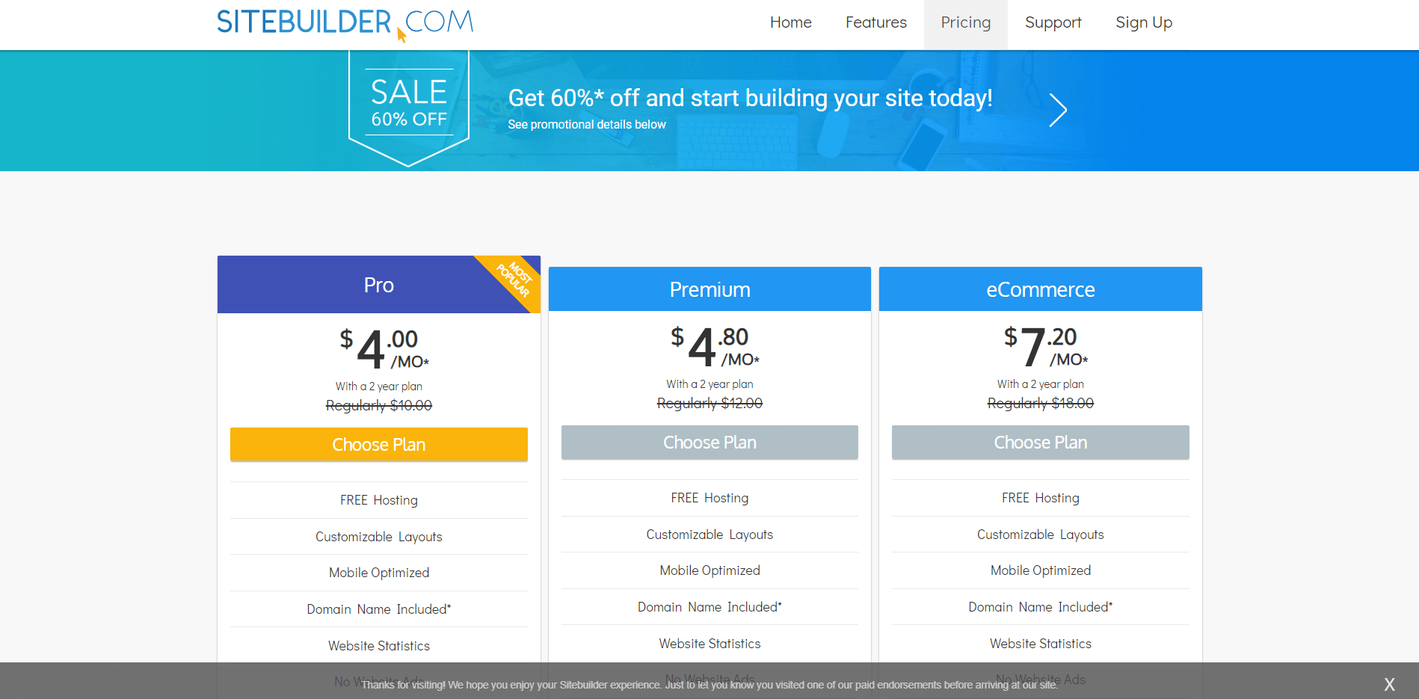This screenshot has height=699, width=1419.
Task: Click Regularly $12.00 strikethrough text
Action: pos(709,403)
